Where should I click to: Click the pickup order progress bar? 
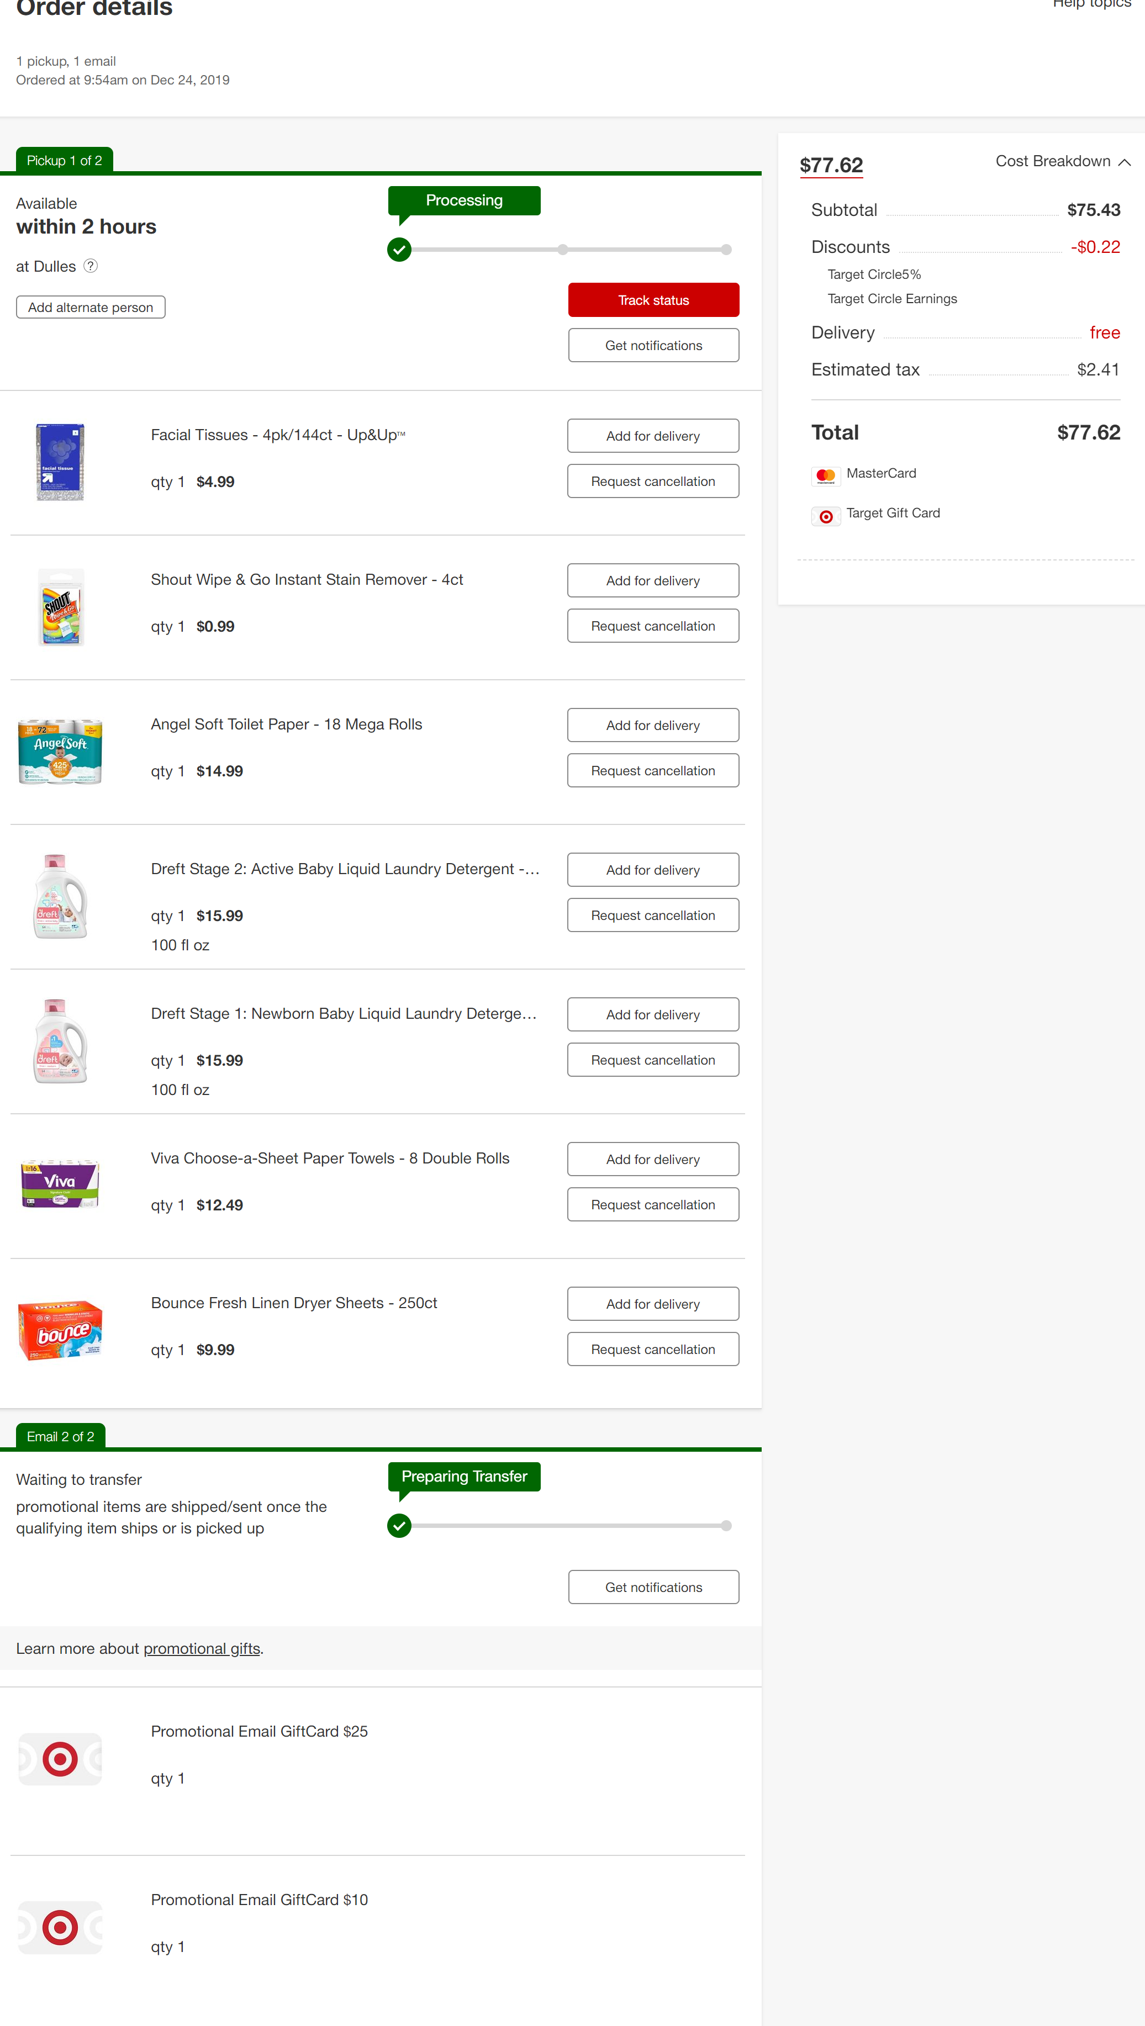coord(562,250)
